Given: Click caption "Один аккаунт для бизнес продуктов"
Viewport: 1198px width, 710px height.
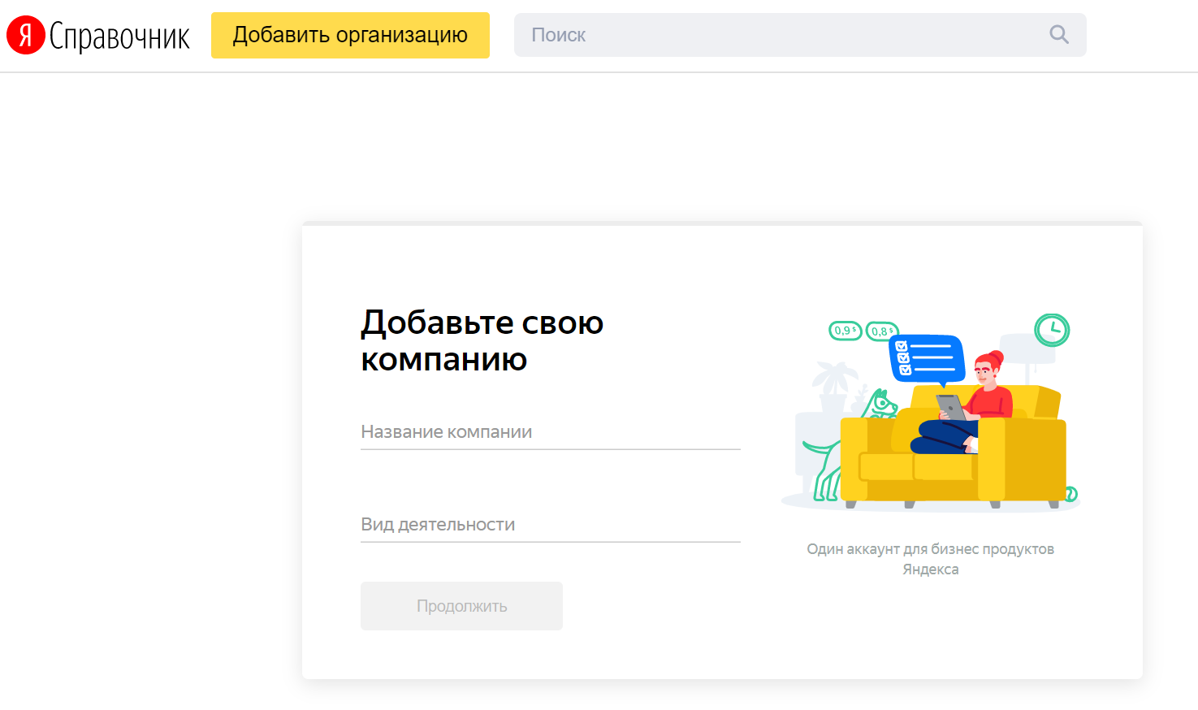Looking at the screenshot, I should click(930, 549).
